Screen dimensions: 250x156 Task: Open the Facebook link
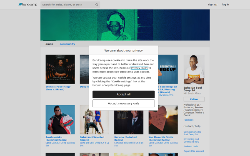click(x=188, y=120)
